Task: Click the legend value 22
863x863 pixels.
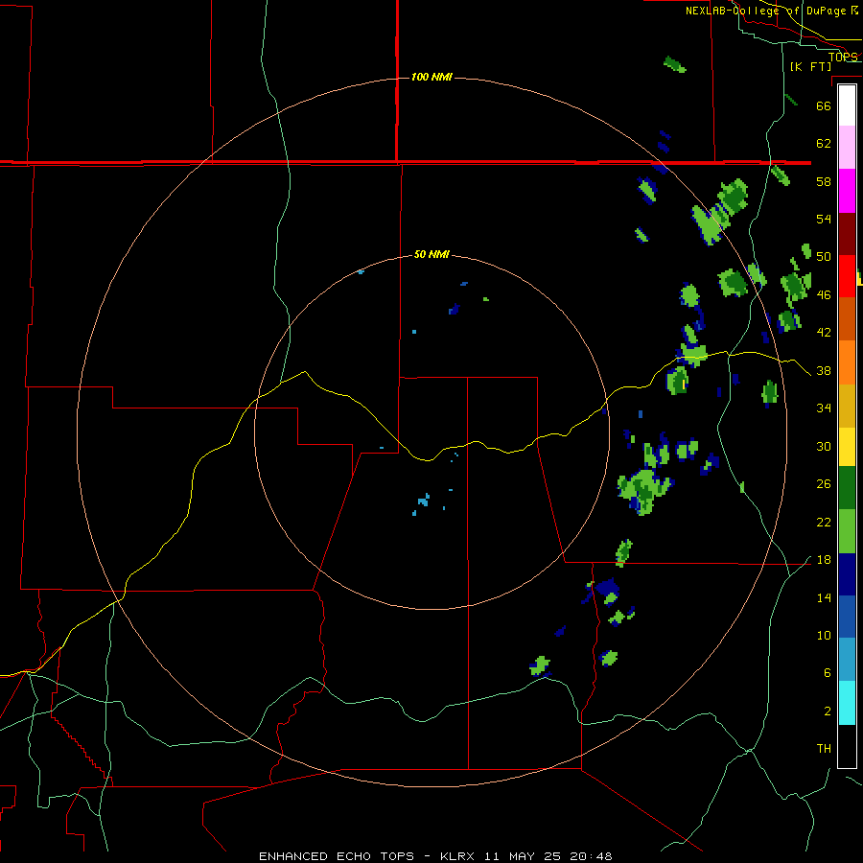Action: (x=824, y=522)
